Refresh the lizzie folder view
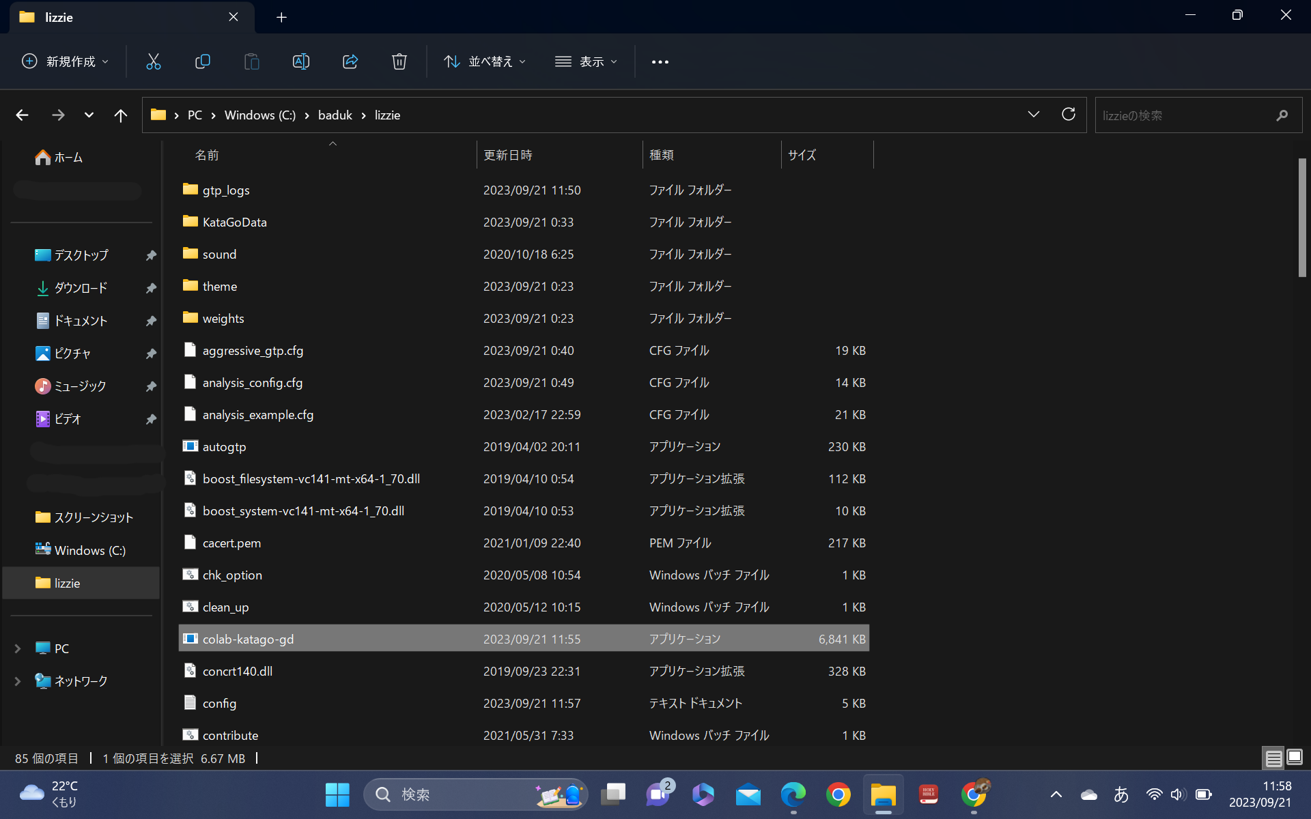This screenshot has height=819, width=1311. (x=1069, y=114)
